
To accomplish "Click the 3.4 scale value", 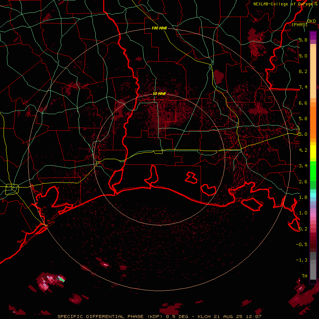I will (x=303, y=166).
